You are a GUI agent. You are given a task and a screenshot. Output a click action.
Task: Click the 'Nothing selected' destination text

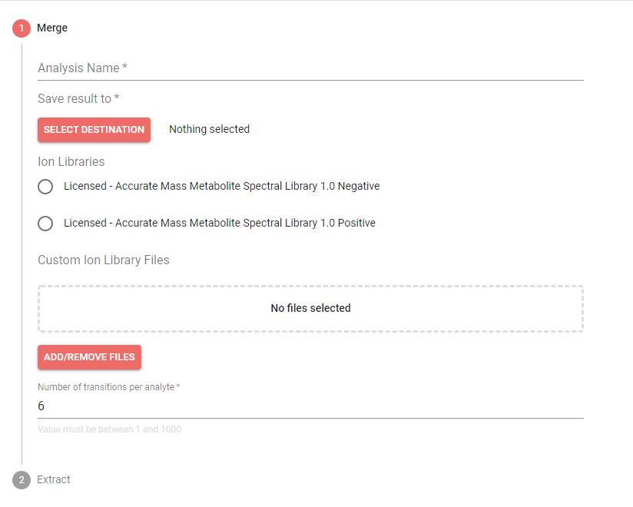pyautogui.click(x=209, y=130)
